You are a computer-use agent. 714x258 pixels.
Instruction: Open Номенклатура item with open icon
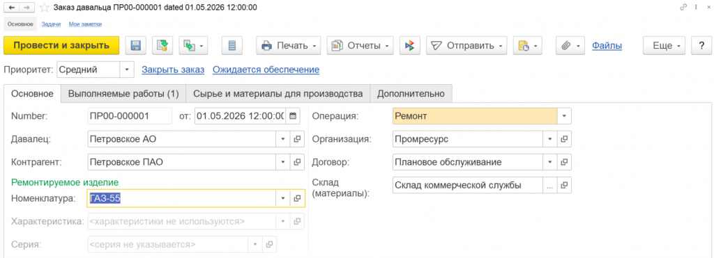click(297, 198)
